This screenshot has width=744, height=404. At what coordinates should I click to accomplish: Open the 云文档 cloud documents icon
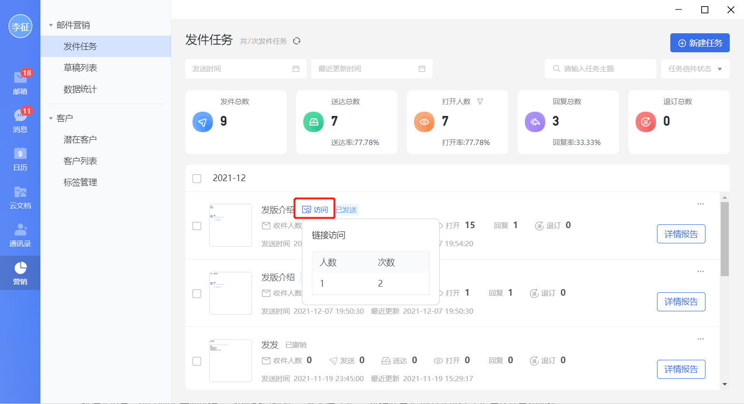pyautogui.click(x=20, y=196)
